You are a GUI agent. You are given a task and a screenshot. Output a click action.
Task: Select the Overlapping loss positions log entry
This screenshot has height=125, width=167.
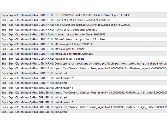pyautogui.click(x=78, y=64)
